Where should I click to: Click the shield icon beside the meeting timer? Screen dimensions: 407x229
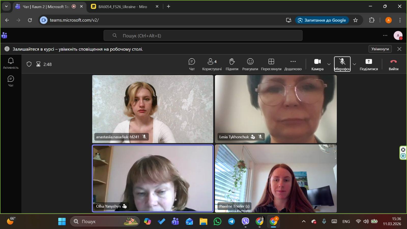(29, 64)
